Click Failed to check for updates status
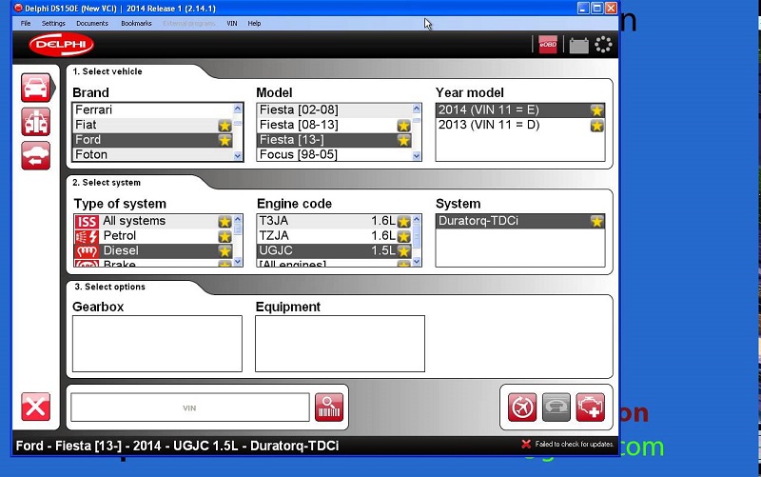This screenshot has height=477, width=761. tap(568, 444)
